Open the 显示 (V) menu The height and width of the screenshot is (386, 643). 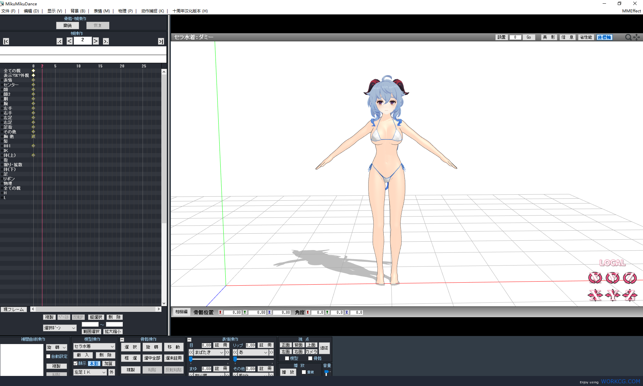click(x=54, y=11)
